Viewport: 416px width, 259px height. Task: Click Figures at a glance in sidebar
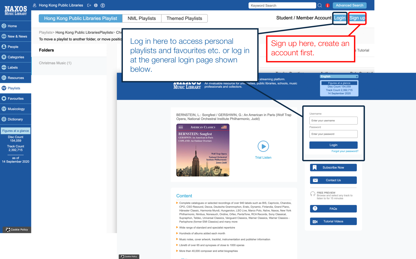[x=16, y=131]
